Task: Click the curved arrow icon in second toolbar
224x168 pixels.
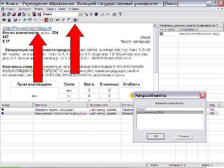Action: [x=63, y=20]
